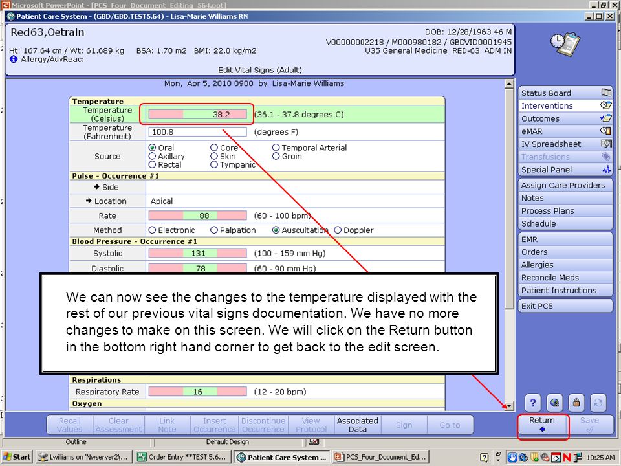This screenshot has width=621, height=466.
Task: Click the clipboard and clock icon
Action: [x=565, y=43]
